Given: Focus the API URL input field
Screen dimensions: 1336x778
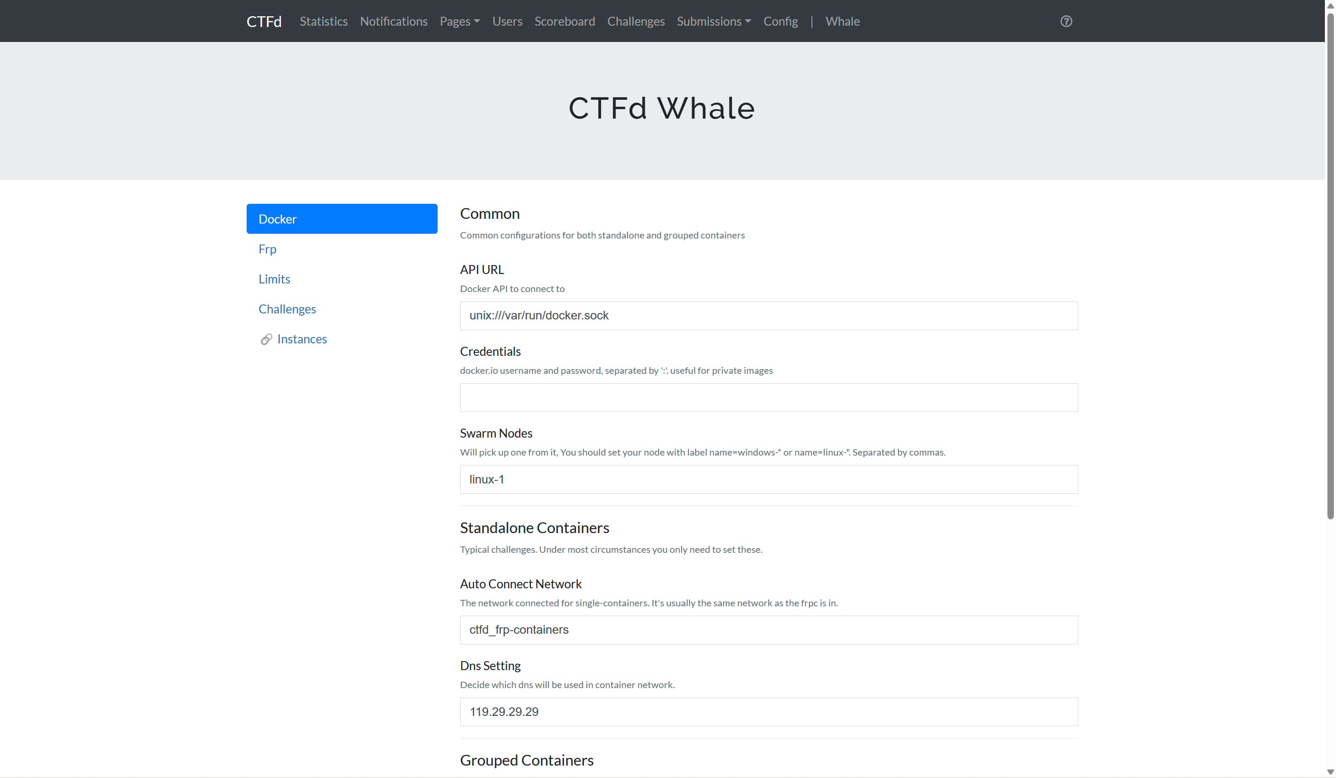Looking at the screenshot, I should pos(769,316).
